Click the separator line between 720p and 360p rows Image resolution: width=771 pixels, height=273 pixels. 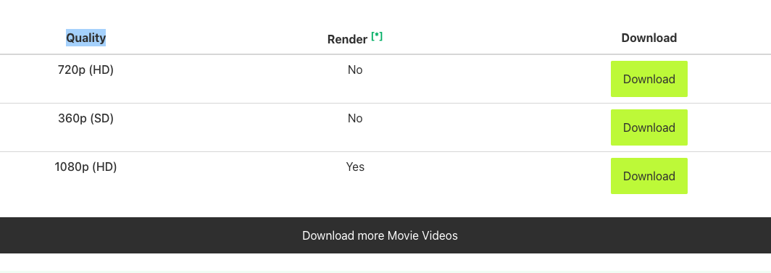pos(385,103)
